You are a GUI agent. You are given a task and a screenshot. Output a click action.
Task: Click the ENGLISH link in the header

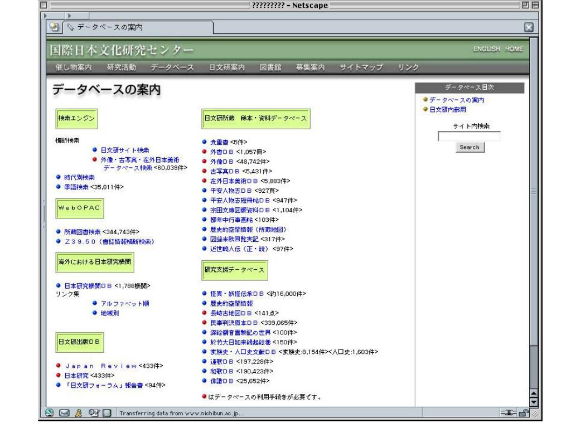point(486,50)
